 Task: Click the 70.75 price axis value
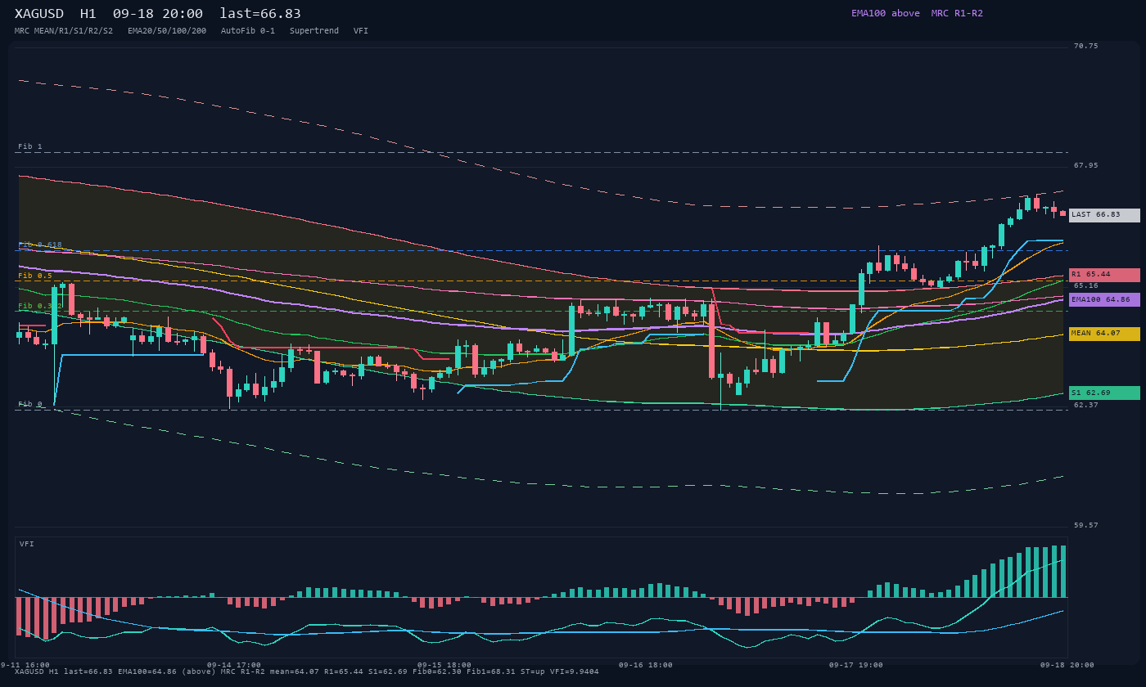coord(1086,47)
